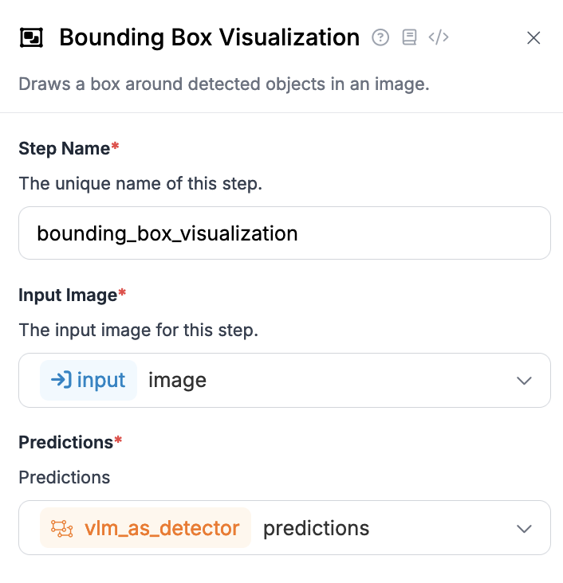Open the help question mark icon
563x583 pixels.
point(381,37)
